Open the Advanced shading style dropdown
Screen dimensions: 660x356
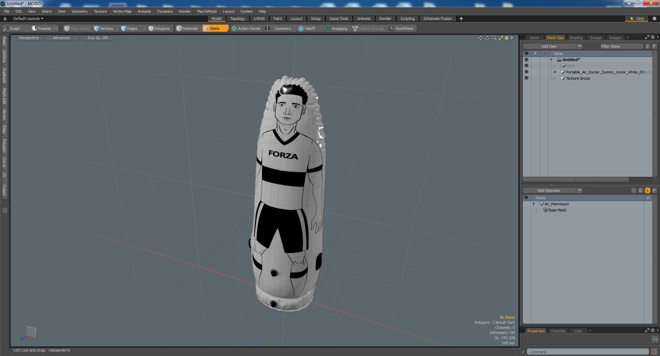click(x=61, y=38)
